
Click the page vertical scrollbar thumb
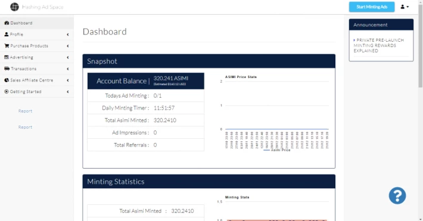pyautogui.click(x=420, y=46)
